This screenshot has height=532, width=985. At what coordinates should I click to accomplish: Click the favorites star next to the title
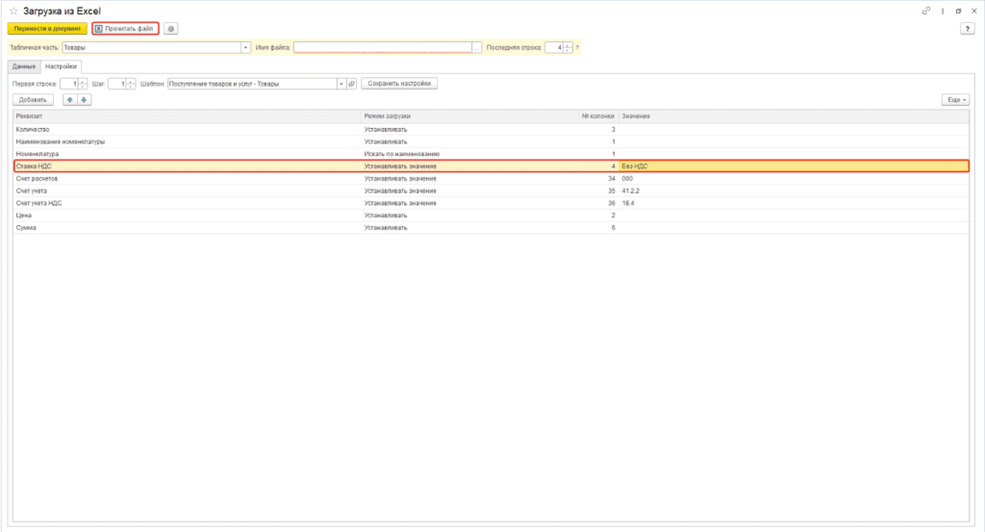[x=13, y=11]
